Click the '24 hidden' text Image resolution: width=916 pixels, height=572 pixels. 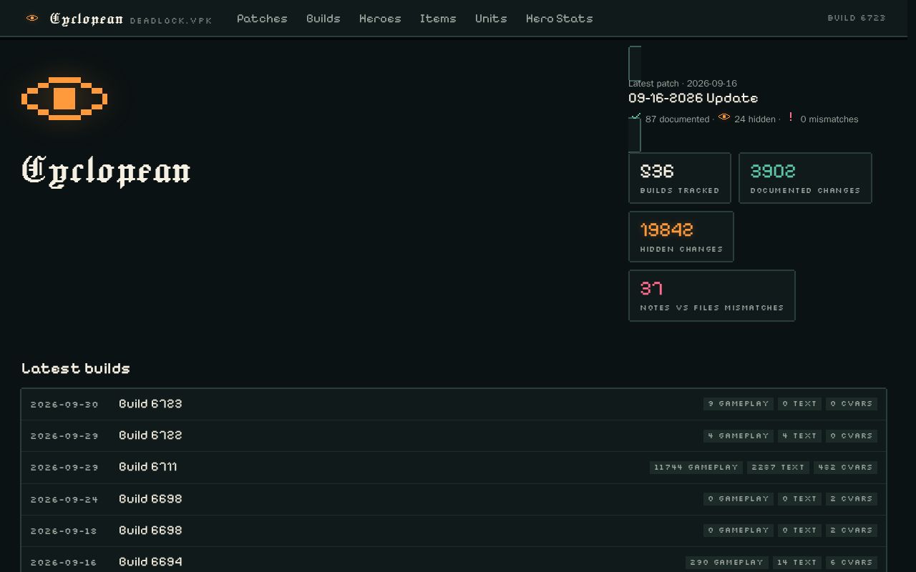tap(755, 119)
